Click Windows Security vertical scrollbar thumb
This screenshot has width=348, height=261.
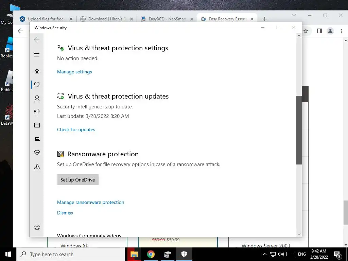coord(299,130)
